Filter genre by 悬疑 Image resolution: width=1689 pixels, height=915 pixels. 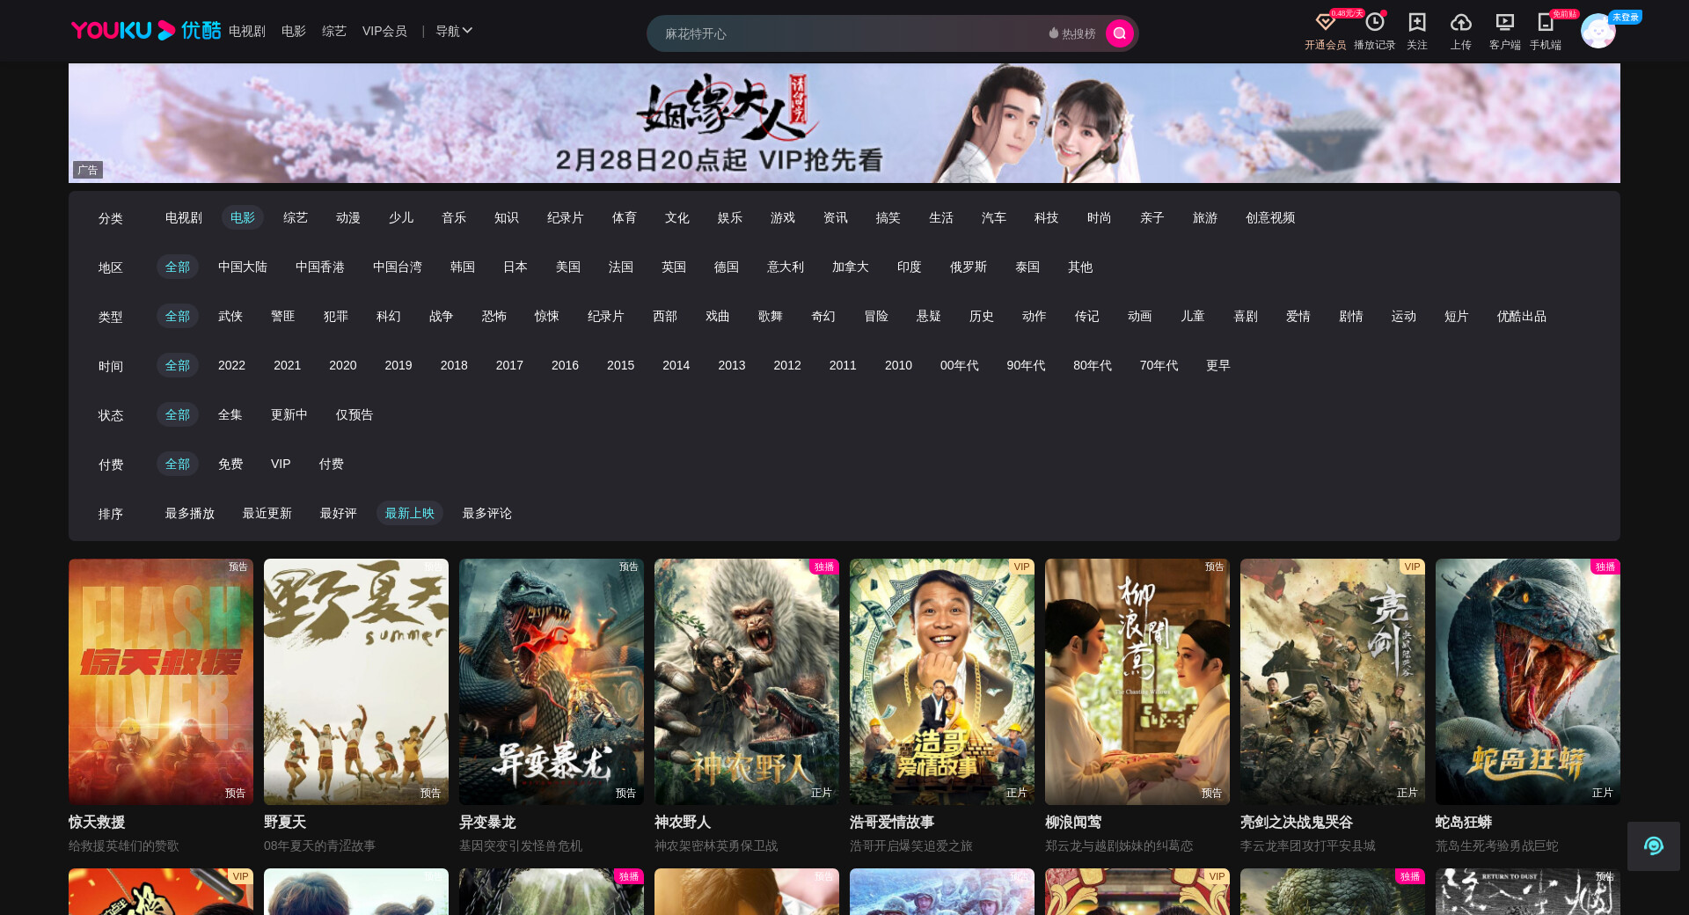tap(928, 316)
